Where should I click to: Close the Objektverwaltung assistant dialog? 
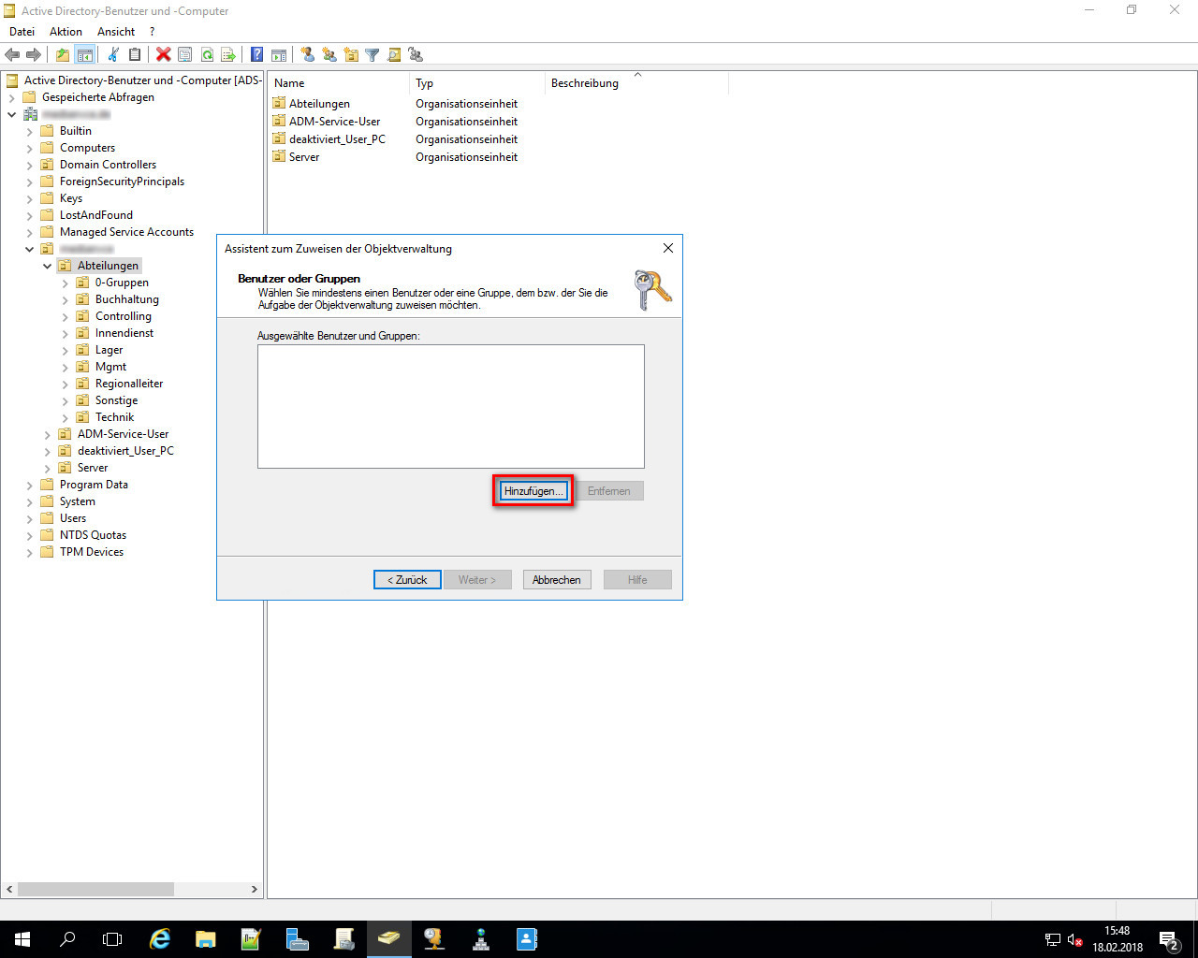(x=667, y=248)
